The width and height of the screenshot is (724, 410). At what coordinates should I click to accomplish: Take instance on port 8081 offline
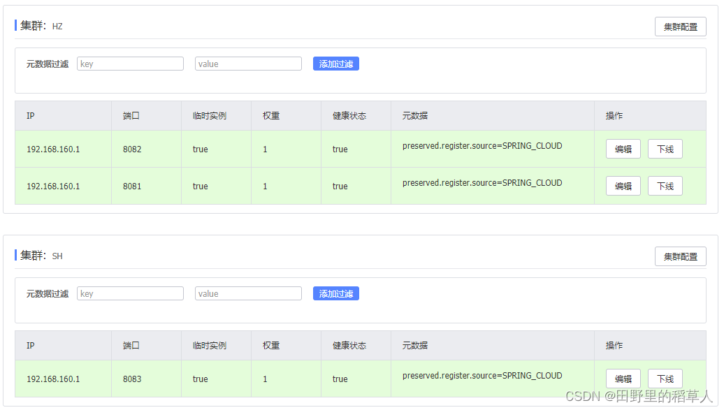tap(665, 186)
